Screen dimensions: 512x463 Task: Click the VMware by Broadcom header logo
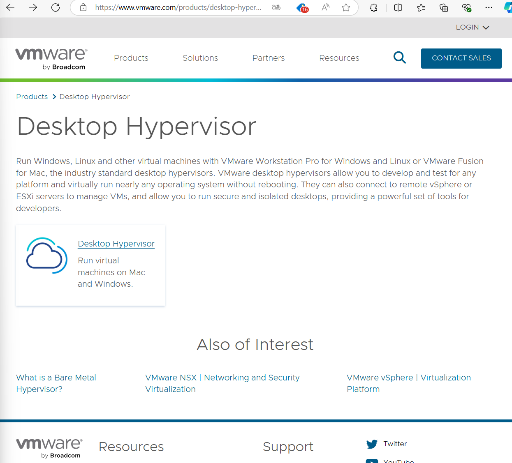point(51,59)
